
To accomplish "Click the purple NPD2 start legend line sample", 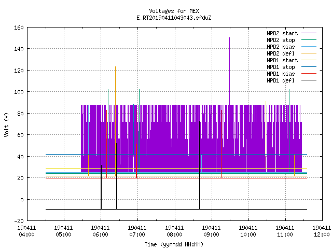I will click(x=309, y=33).
